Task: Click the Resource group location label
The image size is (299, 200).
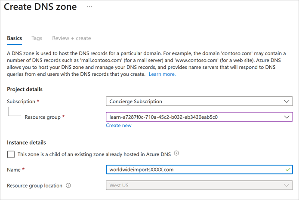Action: pyautogui.click(x=34, y=185)
